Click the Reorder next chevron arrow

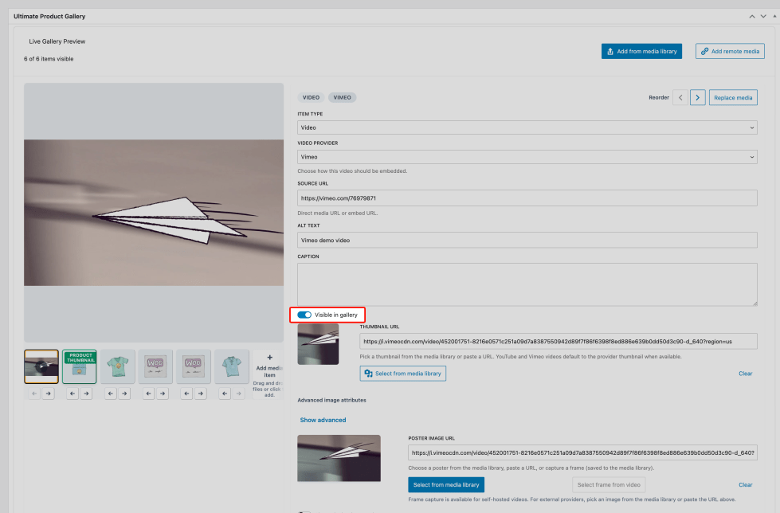[697, 97]
